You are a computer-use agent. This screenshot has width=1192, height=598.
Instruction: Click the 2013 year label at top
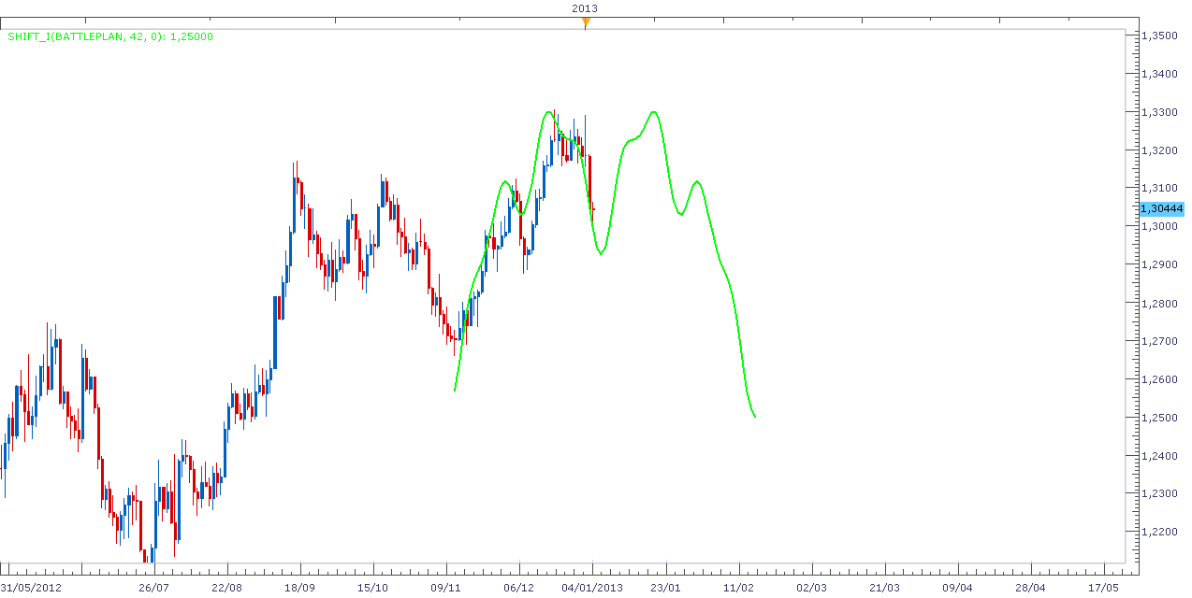pos(586,8)
